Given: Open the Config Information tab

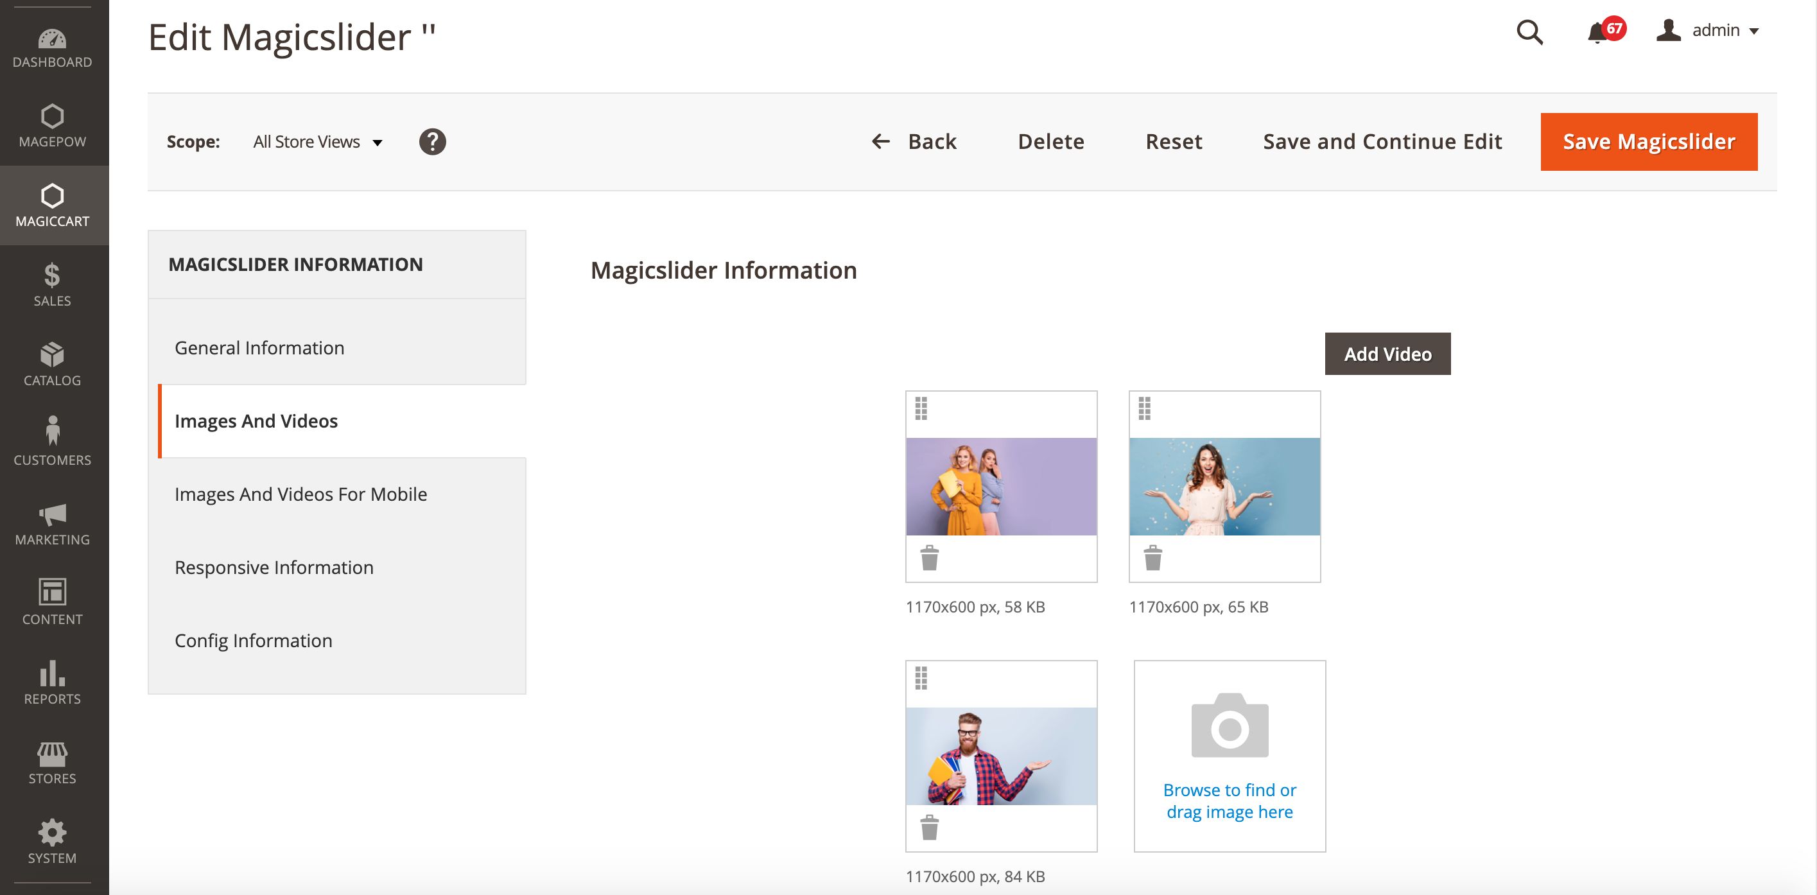Looking at the screenshot, I should (x=253, y=639).
